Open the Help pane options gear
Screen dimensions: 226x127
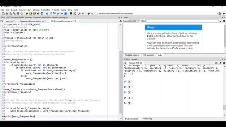224,21
